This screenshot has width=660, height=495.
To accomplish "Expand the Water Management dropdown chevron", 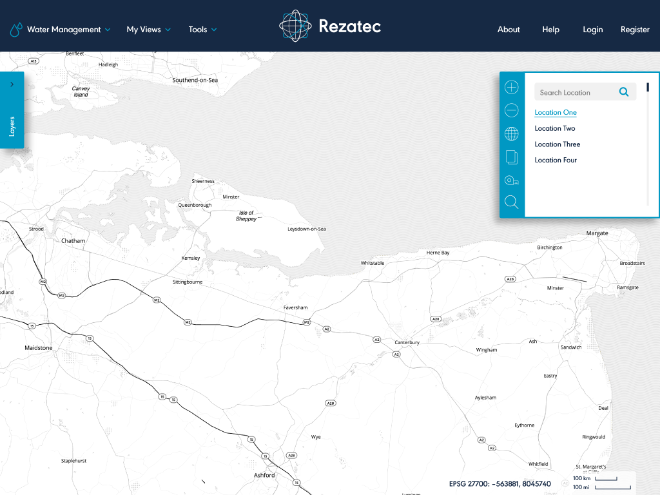I will (108, 30).
